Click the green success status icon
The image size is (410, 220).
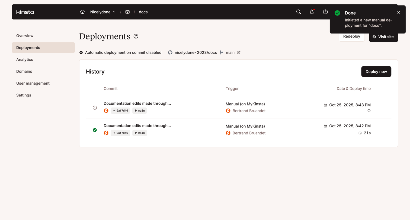pos(95,130)
